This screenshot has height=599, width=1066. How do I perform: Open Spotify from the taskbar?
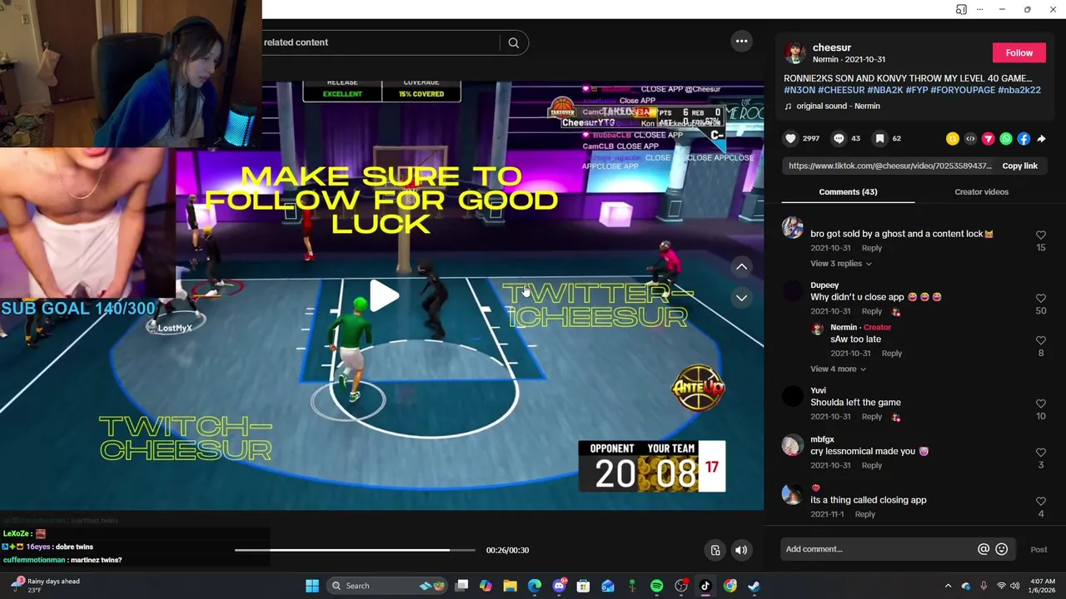point(656,586)
